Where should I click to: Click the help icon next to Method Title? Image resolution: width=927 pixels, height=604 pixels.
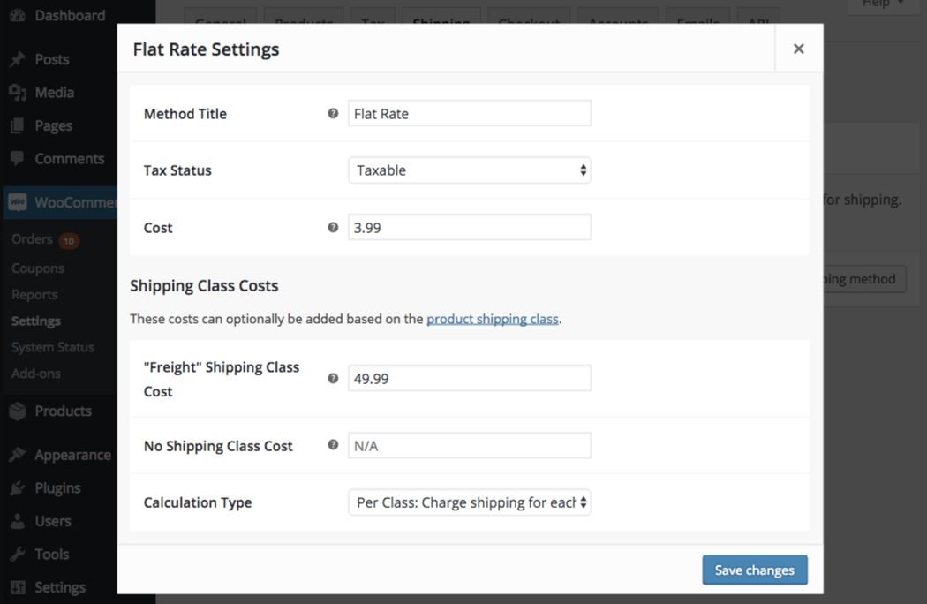333,114
